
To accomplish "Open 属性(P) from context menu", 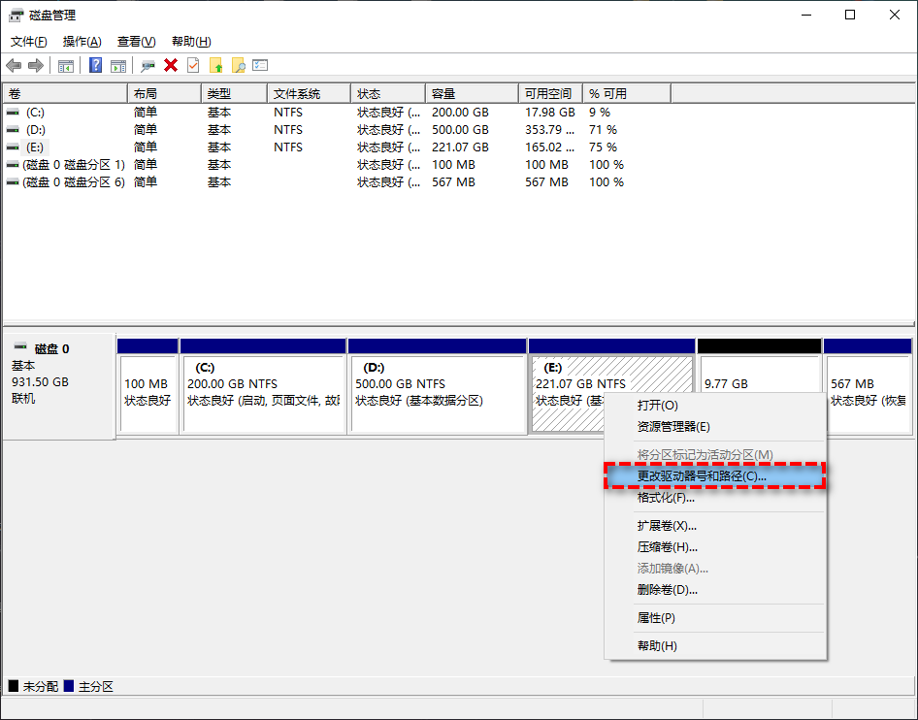I will point(715,617).
